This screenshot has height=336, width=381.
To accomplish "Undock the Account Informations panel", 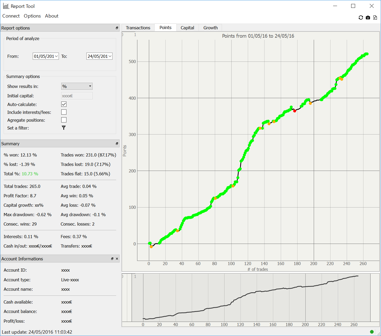I will [112, 259].
